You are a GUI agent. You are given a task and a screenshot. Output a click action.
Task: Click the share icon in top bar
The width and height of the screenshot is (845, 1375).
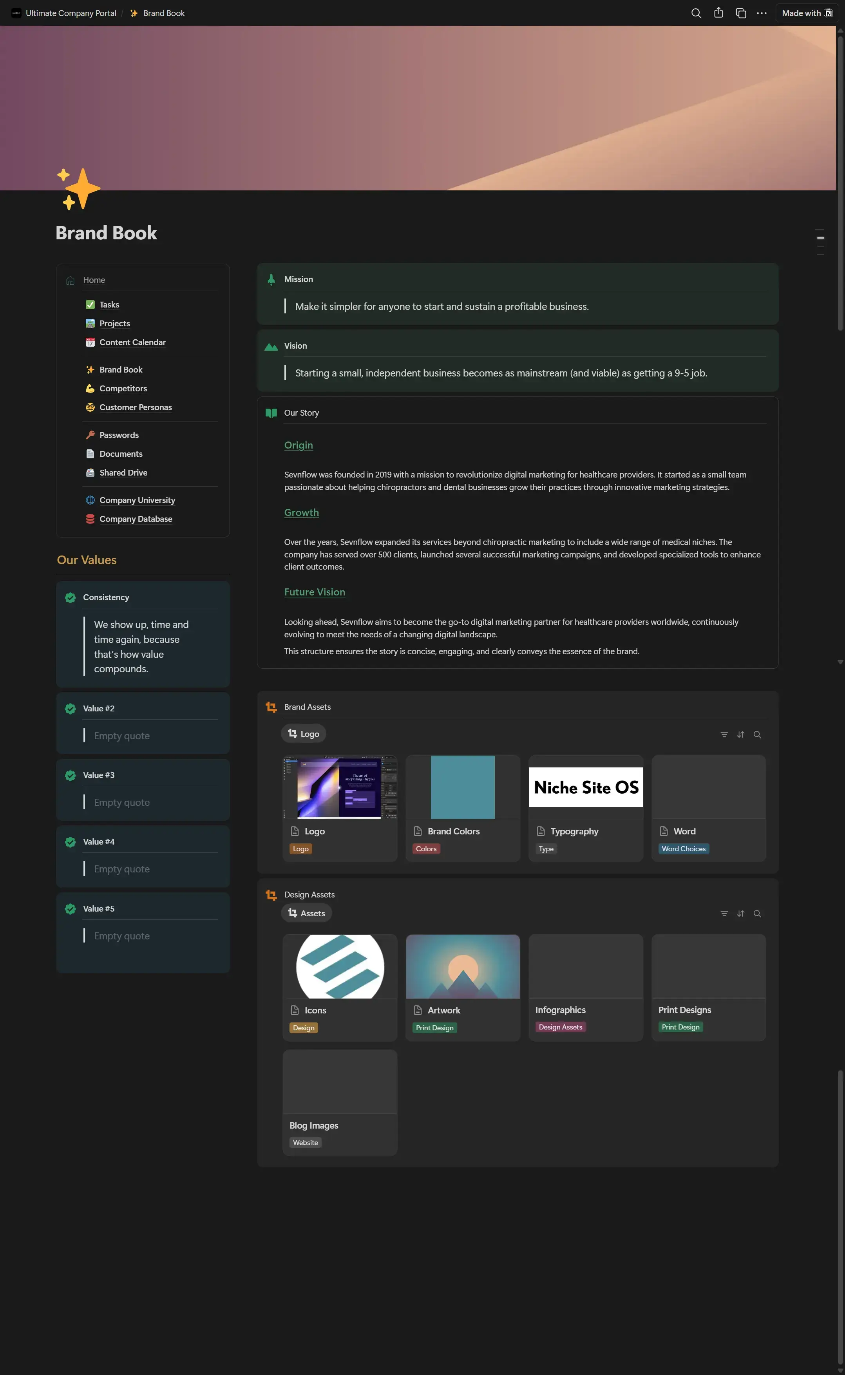click(718, 13)
